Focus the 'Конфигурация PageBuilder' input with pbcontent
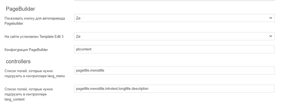This screenshot has height=104, width=282. (x=174, y=49)
